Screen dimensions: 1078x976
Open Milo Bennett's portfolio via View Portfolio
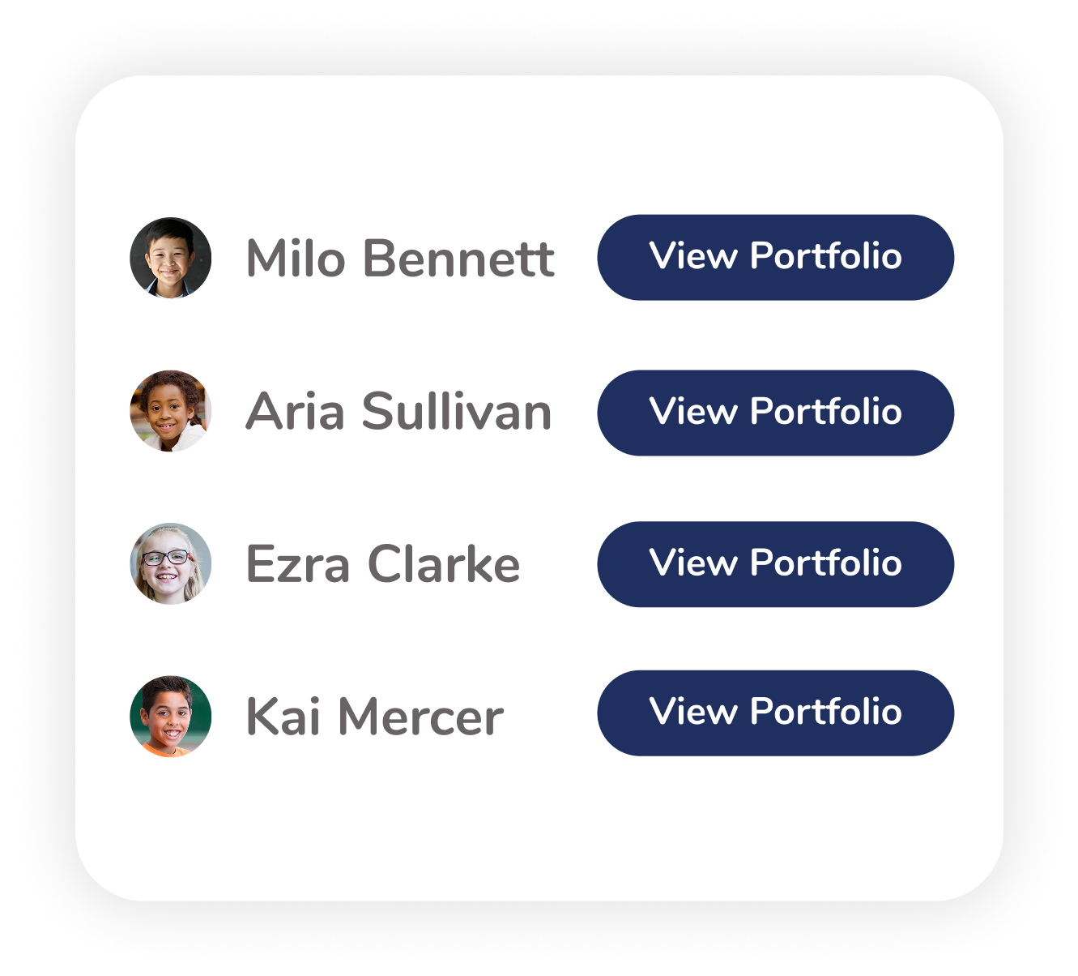(x=775, y=257)
